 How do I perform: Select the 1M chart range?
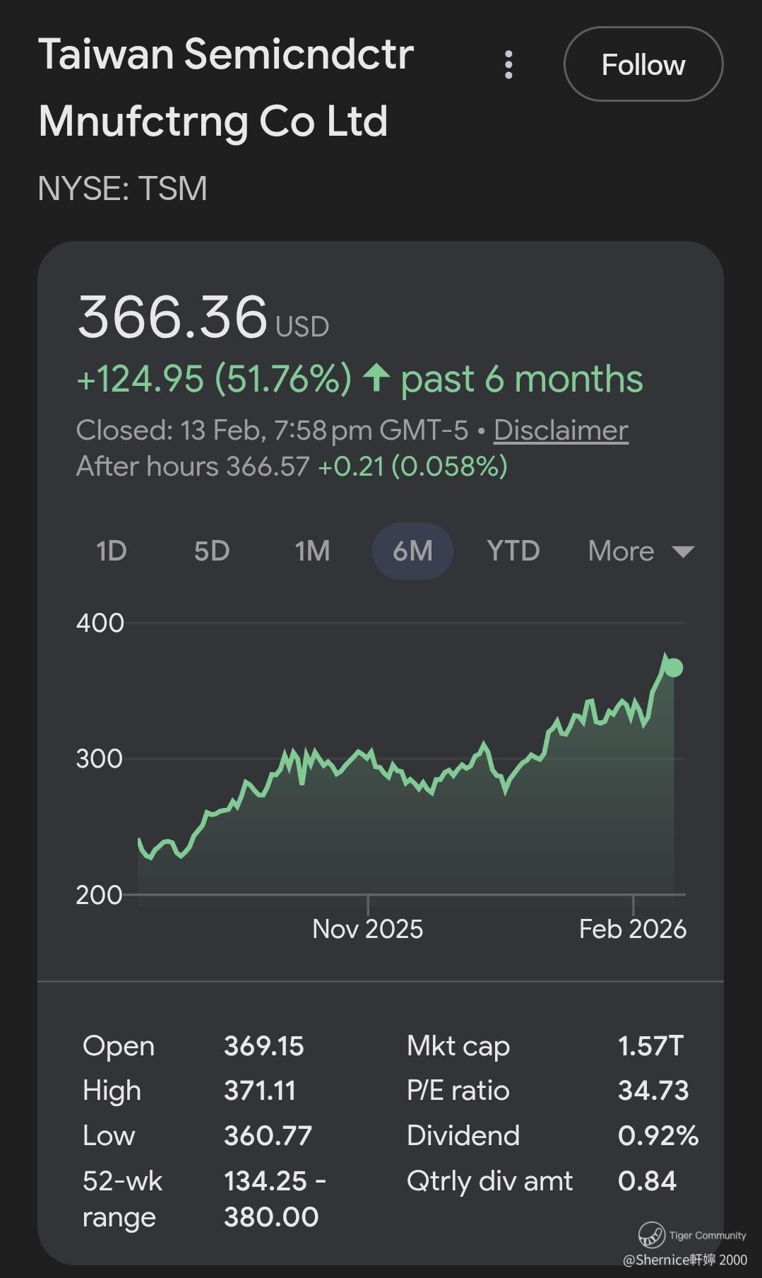point(312,551)
